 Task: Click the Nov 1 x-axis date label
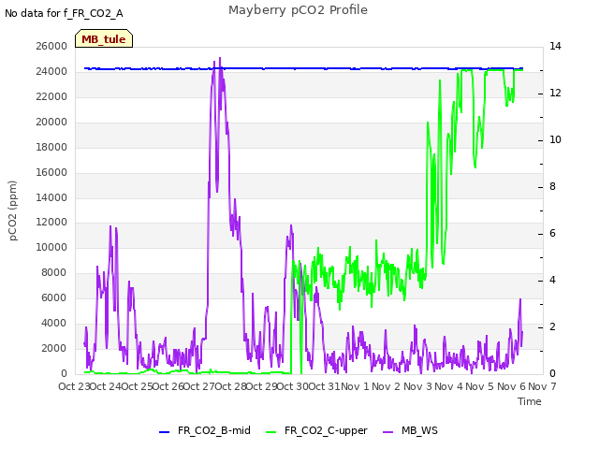(x=356, y=386)
